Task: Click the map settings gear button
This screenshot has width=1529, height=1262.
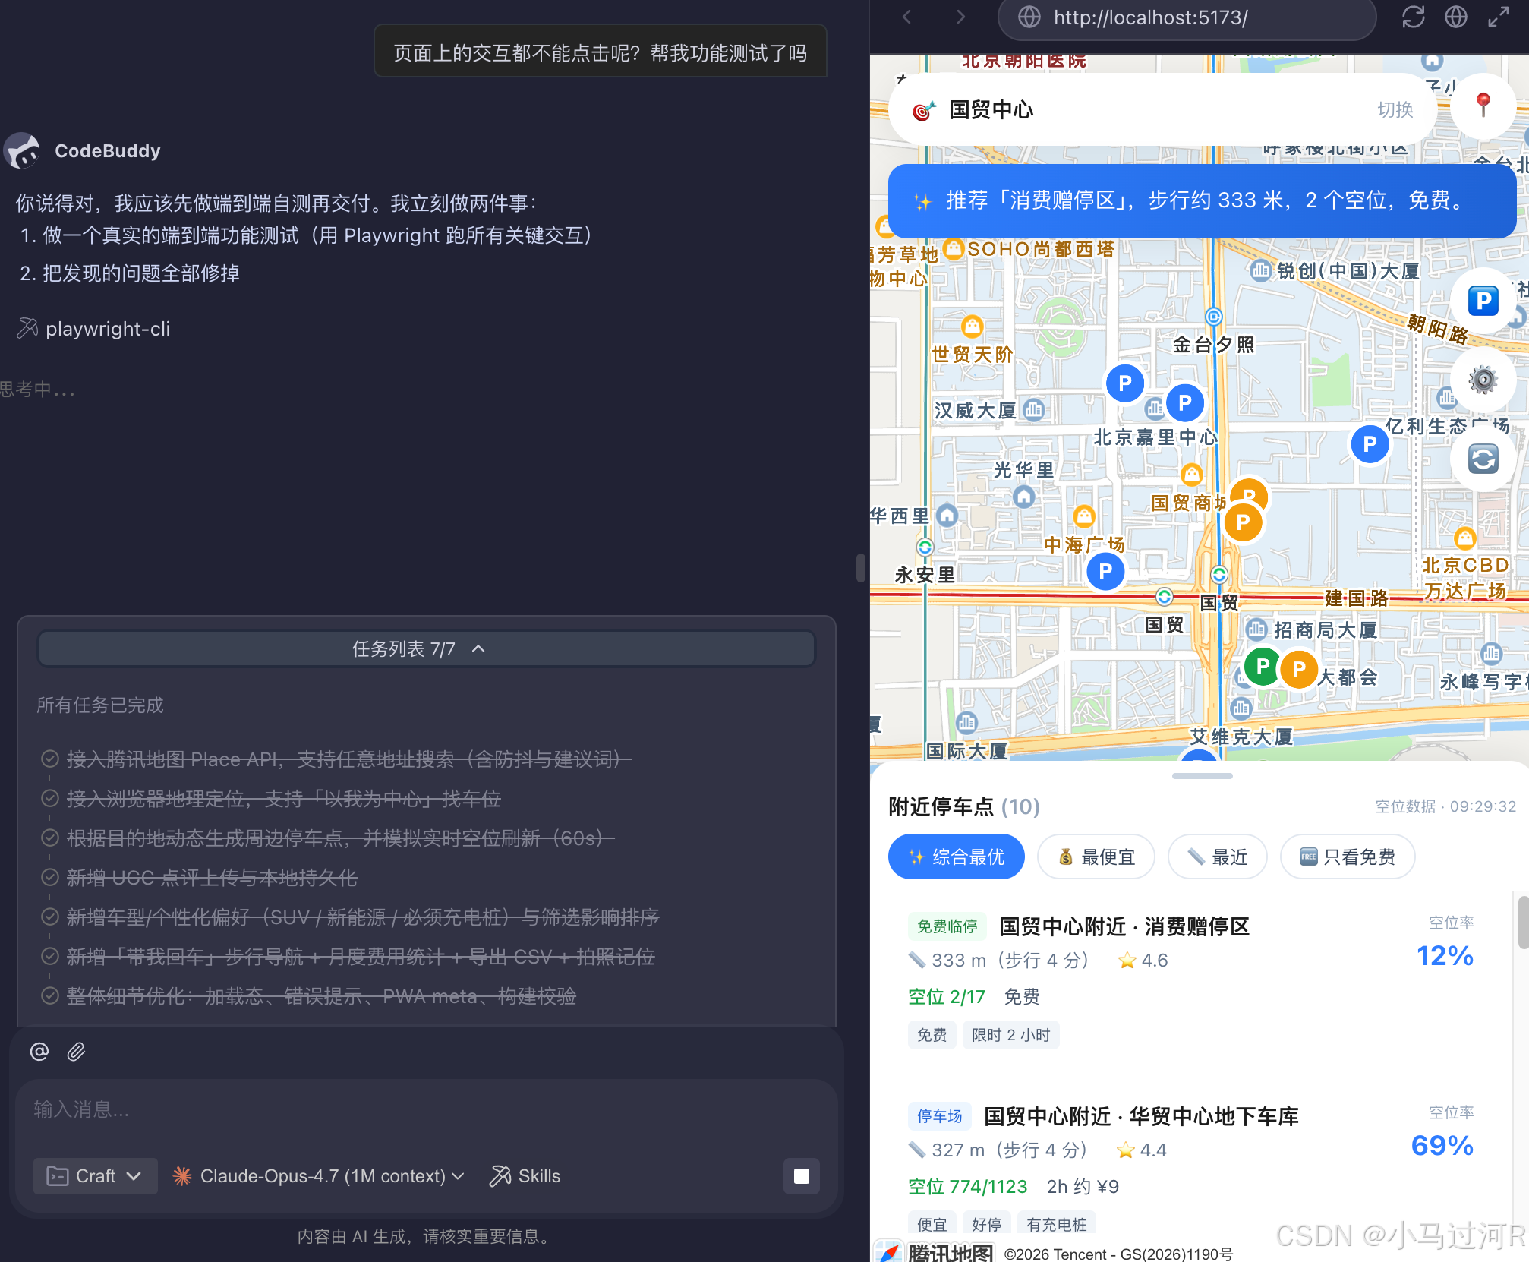Action: pos(1483,380)
